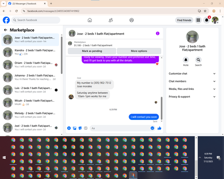View site information icon in address bar
The width and height of the screenshot is (224, 179).
(x=24, y=11)
